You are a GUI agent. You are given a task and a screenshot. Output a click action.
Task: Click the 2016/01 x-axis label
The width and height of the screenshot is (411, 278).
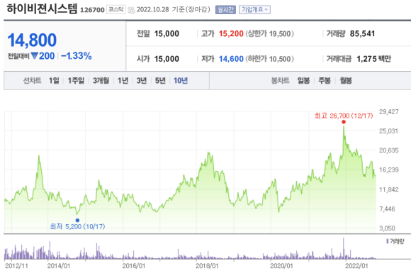point(134,266)
